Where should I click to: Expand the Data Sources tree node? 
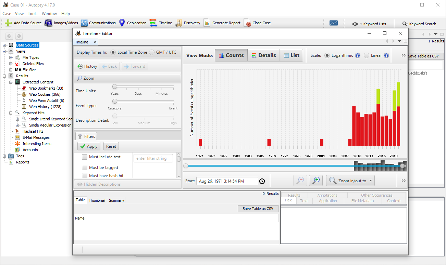[x=4, y=45]
